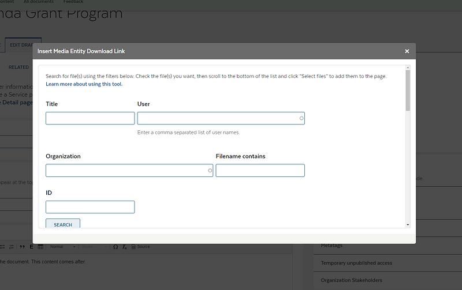Open the Normal paragraph format dropdown
462x290 pixels.
62,247
